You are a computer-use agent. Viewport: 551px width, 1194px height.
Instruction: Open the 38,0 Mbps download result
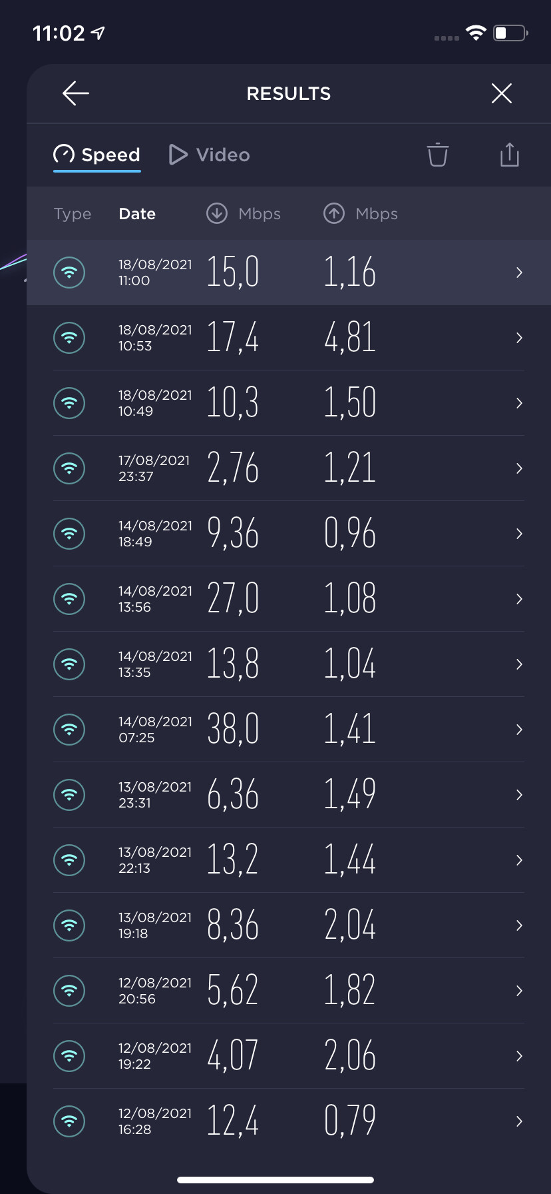click(233, 730)
